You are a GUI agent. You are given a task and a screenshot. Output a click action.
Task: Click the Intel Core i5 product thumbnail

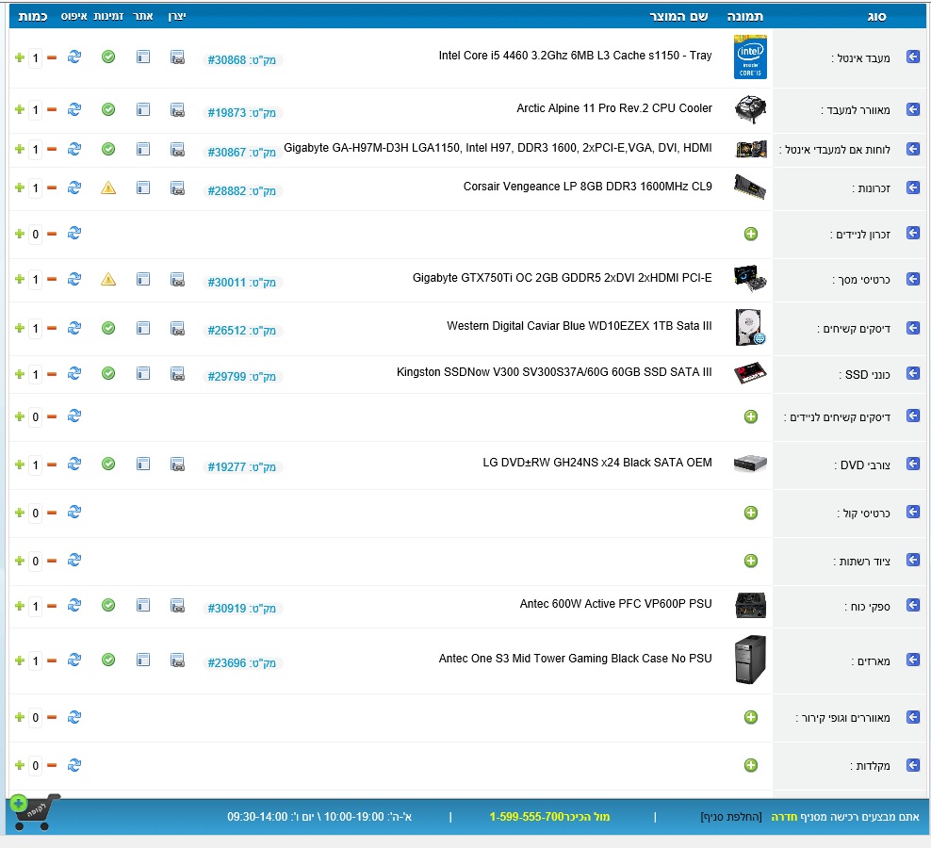point(750,57)
